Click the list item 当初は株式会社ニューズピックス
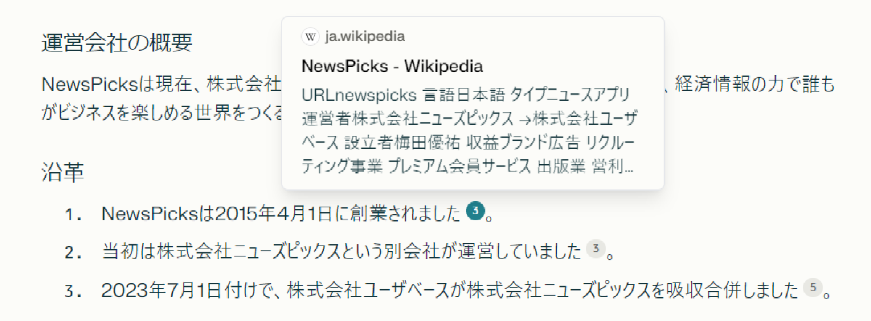Screen dimensions: 871x321 (341, 251)
